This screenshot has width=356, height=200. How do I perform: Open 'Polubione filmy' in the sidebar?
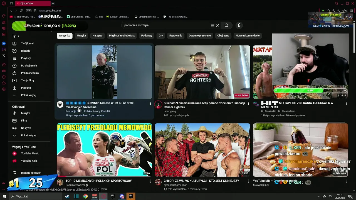[x=29, y=73]
